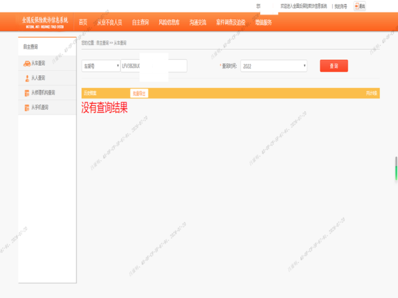The height and width of the screenshot is (298, 398).
Task: Click 从车查询 in the breadcrumb path
Action: point(120,43)
